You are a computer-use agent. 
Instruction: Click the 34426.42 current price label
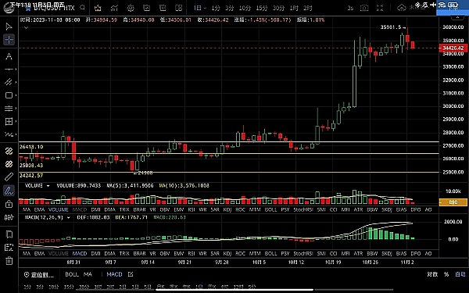[x=453, y=48]
